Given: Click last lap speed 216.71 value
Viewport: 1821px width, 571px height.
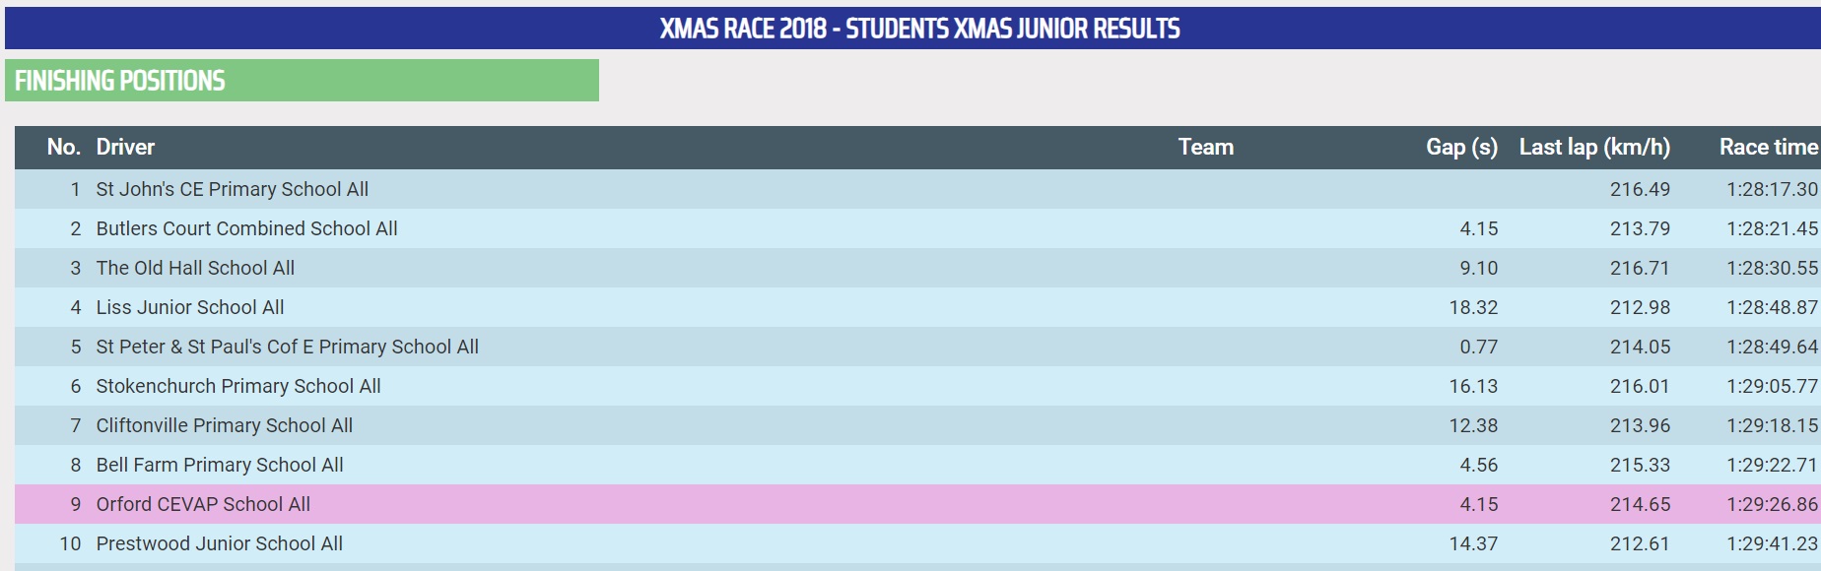Looking at the screenshot, I should [x=1640, y=268].
